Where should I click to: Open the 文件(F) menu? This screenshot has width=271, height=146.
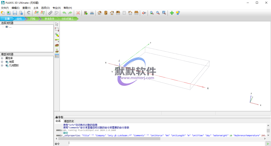pyautogui.click(x=5, y=8)
